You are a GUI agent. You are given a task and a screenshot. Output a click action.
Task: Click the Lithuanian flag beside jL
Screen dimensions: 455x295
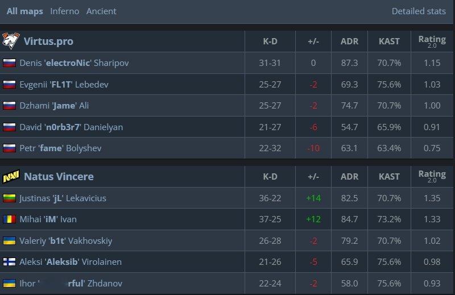click(x=9, y=198)
